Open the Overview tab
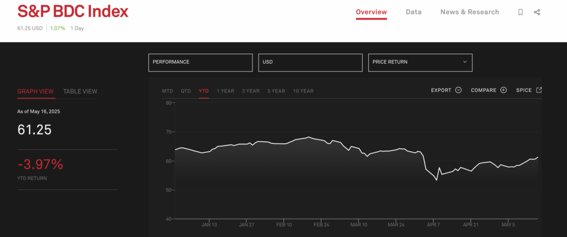 tap(372, 12)
